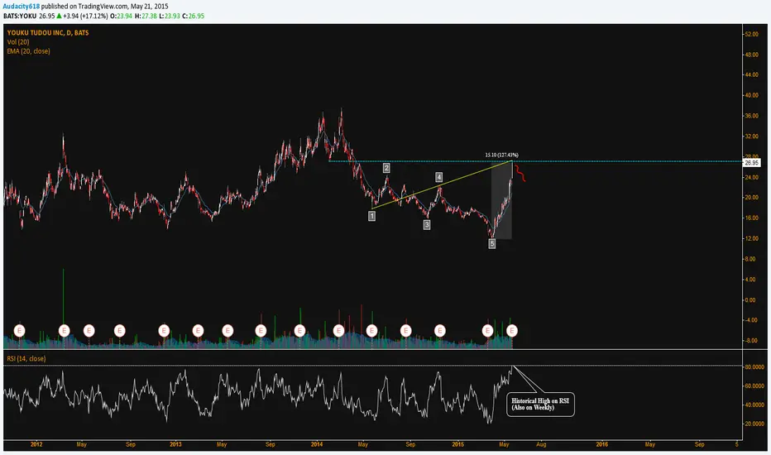Click the 24.00 price axis label
Image resolution: width=771 pixels, height=455 pixels.
(x=752, y=177)
